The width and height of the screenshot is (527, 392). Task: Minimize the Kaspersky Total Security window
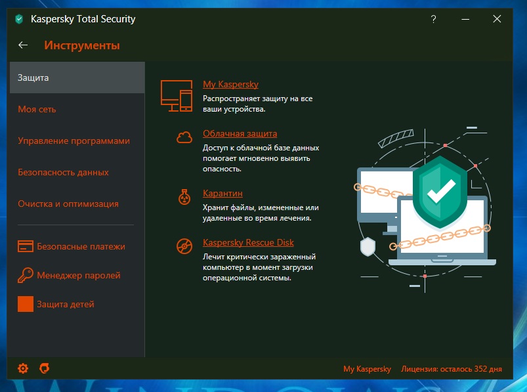pyautogui.click(x=465, y=19)
